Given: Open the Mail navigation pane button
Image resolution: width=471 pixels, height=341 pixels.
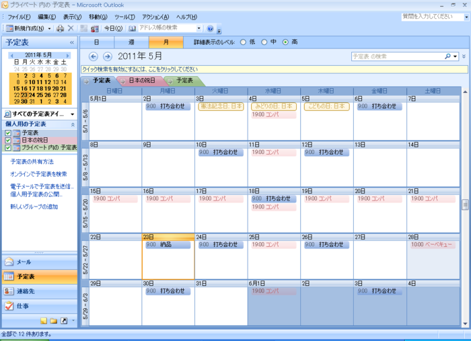Looking at the screenshot, I should pyautogui.click(x=39, y=262).
